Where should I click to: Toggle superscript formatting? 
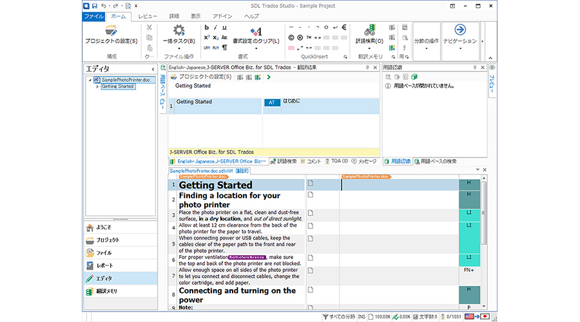pyautogui.click(x=207, y=37)
